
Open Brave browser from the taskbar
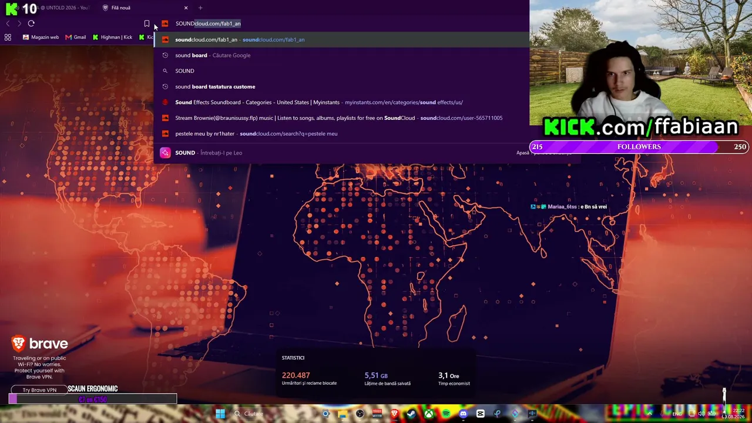point(394,414)
